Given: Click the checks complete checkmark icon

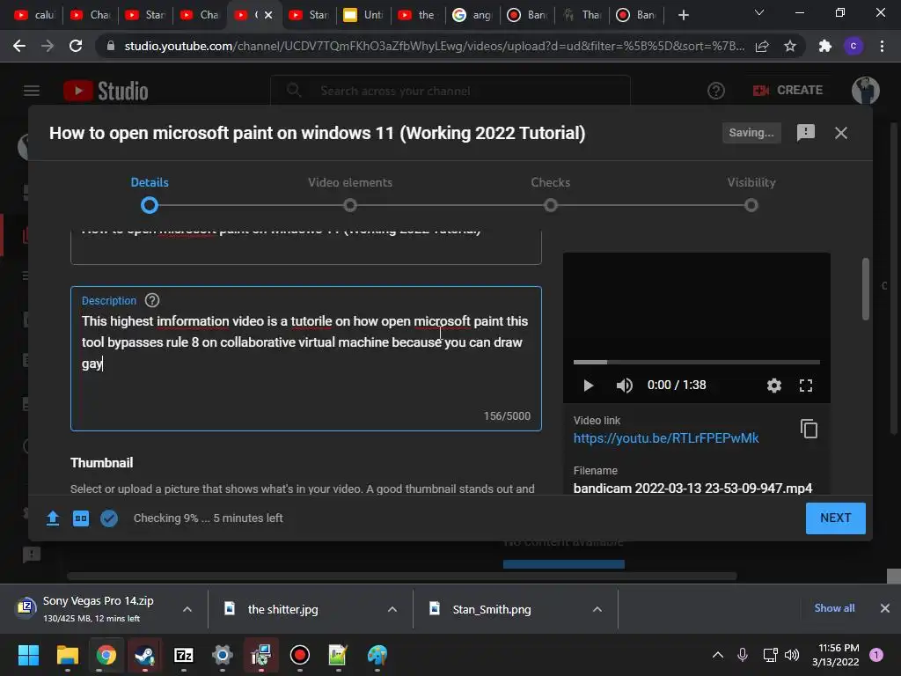Looking at the screenshot, I should (x=108, y=518).
